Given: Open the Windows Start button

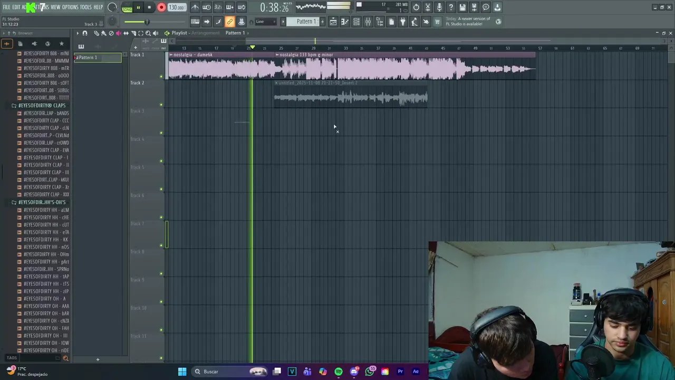Looking at the screenshot, I should (x=182, y=372).
